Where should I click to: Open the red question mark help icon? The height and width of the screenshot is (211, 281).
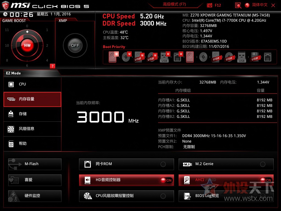tap(52, 66)
